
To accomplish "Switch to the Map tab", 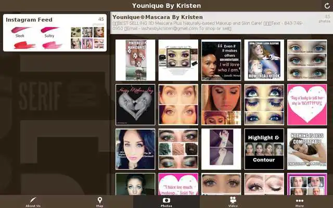I will tap(100, 202).
